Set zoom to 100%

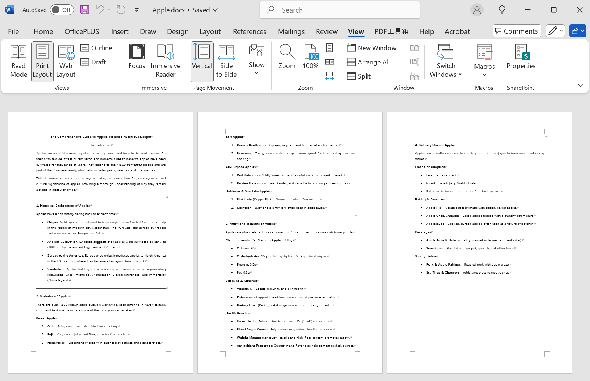tap(310, 57)
